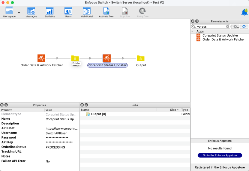Launch the Web Portal

click(87, 12)
